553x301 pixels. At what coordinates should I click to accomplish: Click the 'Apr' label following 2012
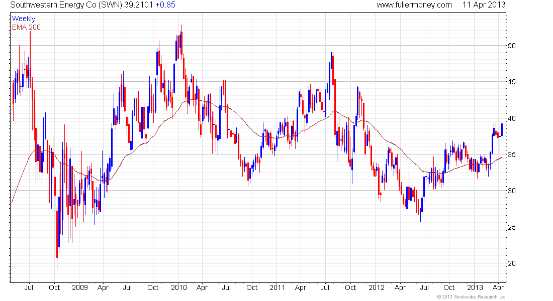[400, 288]
